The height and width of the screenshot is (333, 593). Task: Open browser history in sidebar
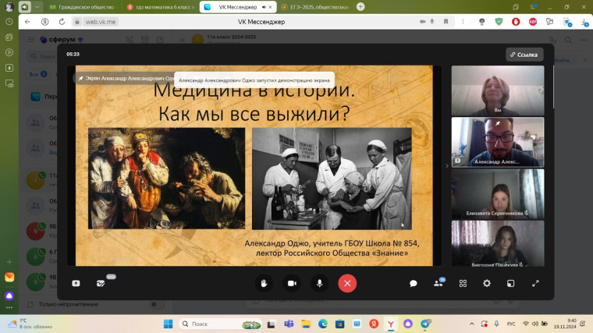[9, 22]
